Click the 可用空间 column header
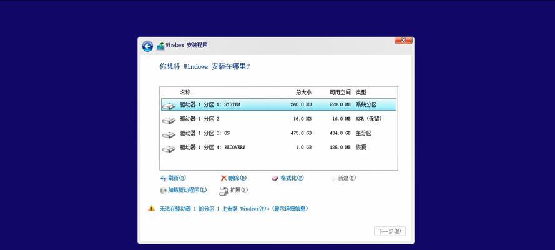 [340, 92]
